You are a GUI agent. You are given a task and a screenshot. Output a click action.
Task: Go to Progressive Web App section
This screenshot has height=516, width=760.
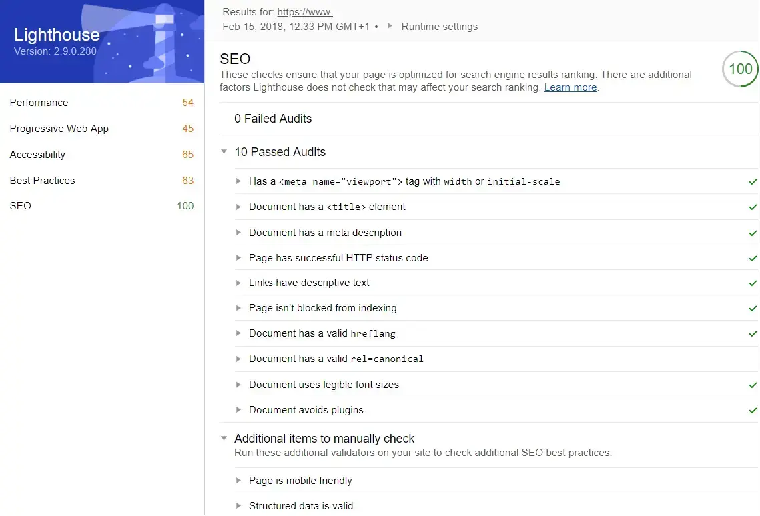pos(59,129)
